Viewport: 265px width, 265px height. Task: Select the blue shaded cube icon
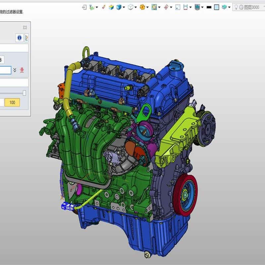(119, 7)
